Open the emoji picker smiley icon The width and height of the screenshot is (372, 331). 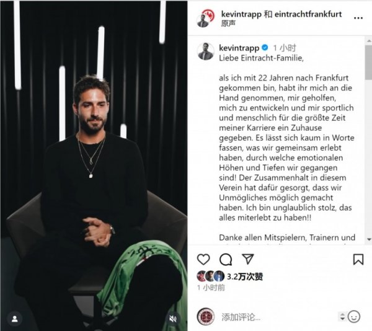[354, 317]
